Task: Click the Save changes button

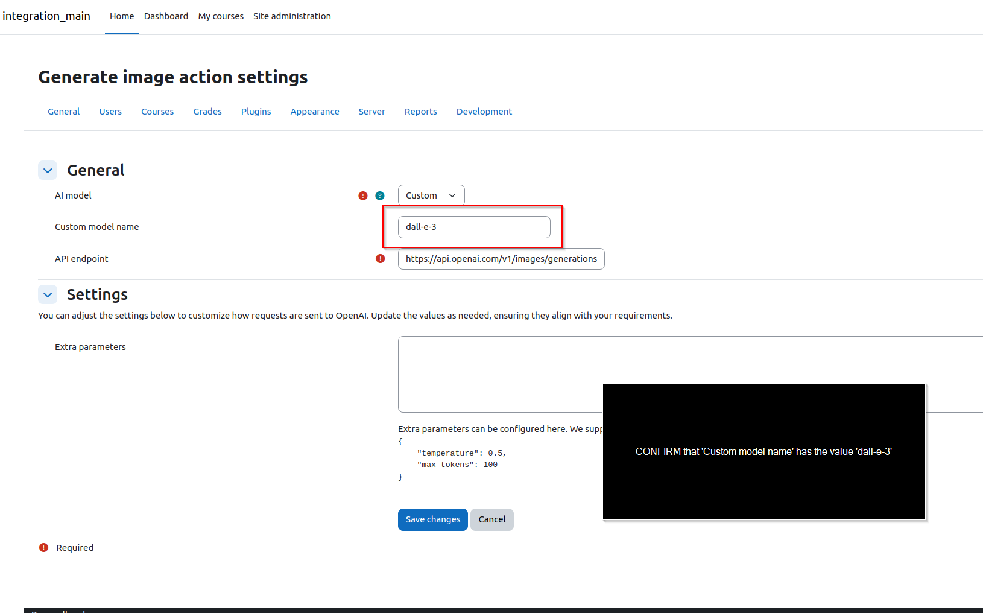Action: [433, 519]
